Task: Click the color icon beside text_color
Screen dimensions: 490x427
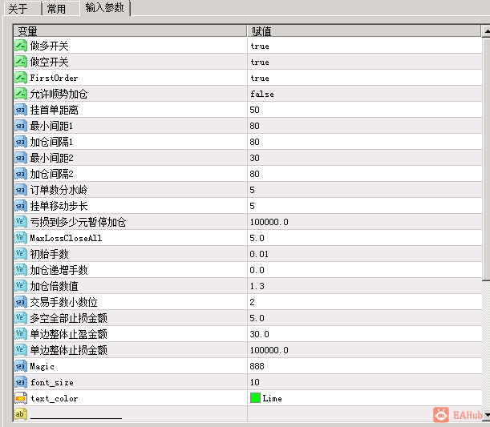Action: point(21,398)
